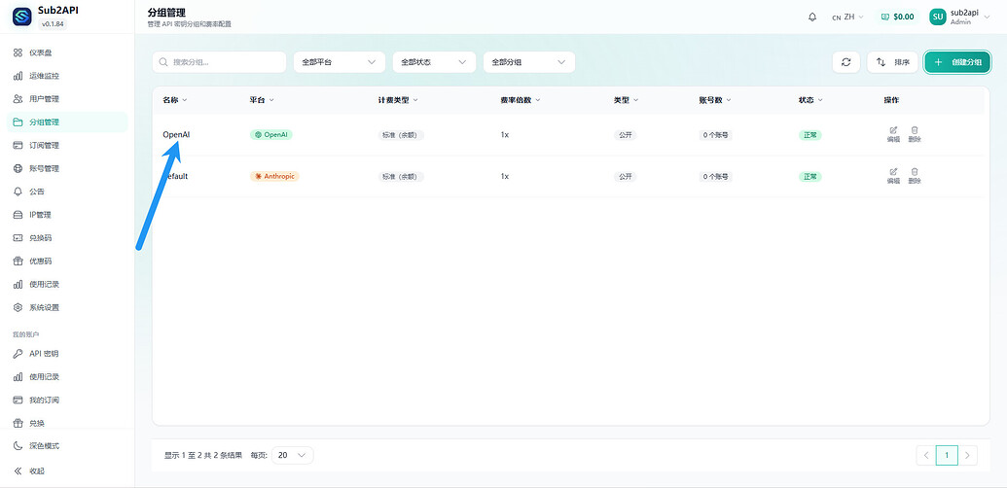Click the 优惠码 gift icon
The height and width of the screenshot is (488, 1007).
18,261
